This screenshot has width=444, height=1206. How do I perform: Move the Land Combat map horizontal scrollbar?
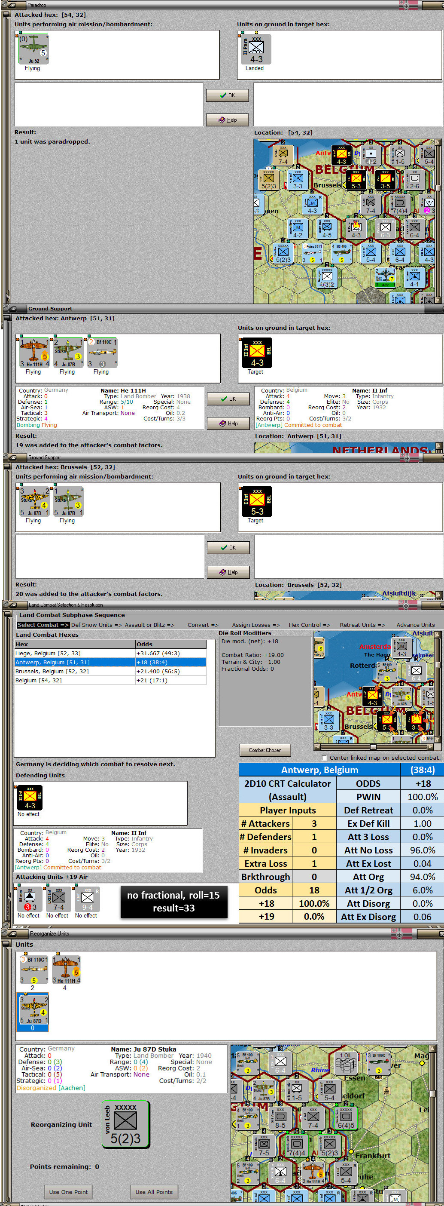tap(374, 747)
